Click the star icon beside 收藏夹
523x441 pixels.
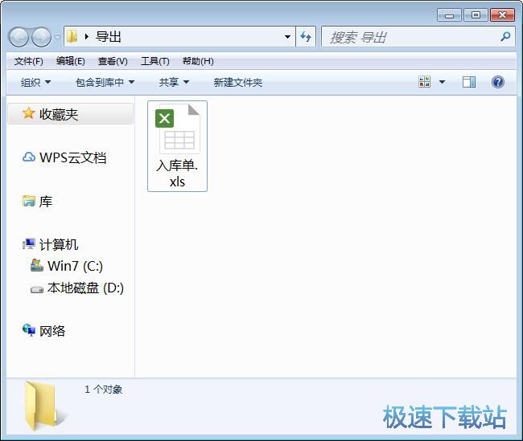pos(28,113)
